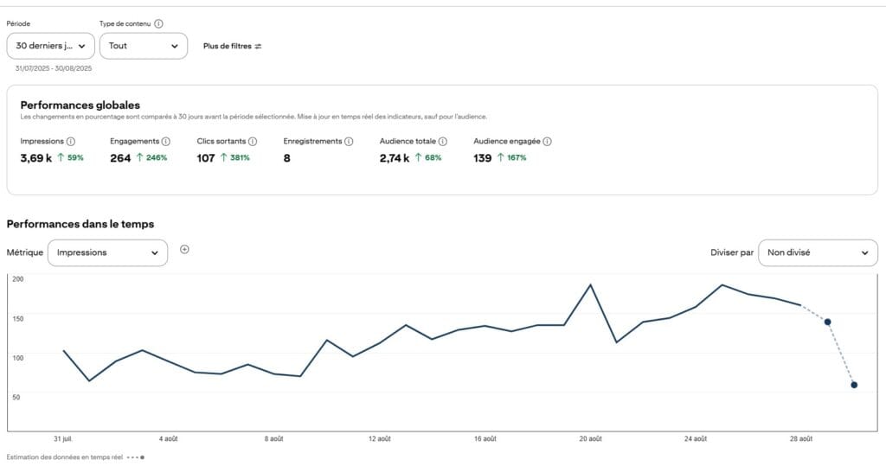Click info icon beside Clics sortants
886x466 pixels.
click(x=253, y=141)
